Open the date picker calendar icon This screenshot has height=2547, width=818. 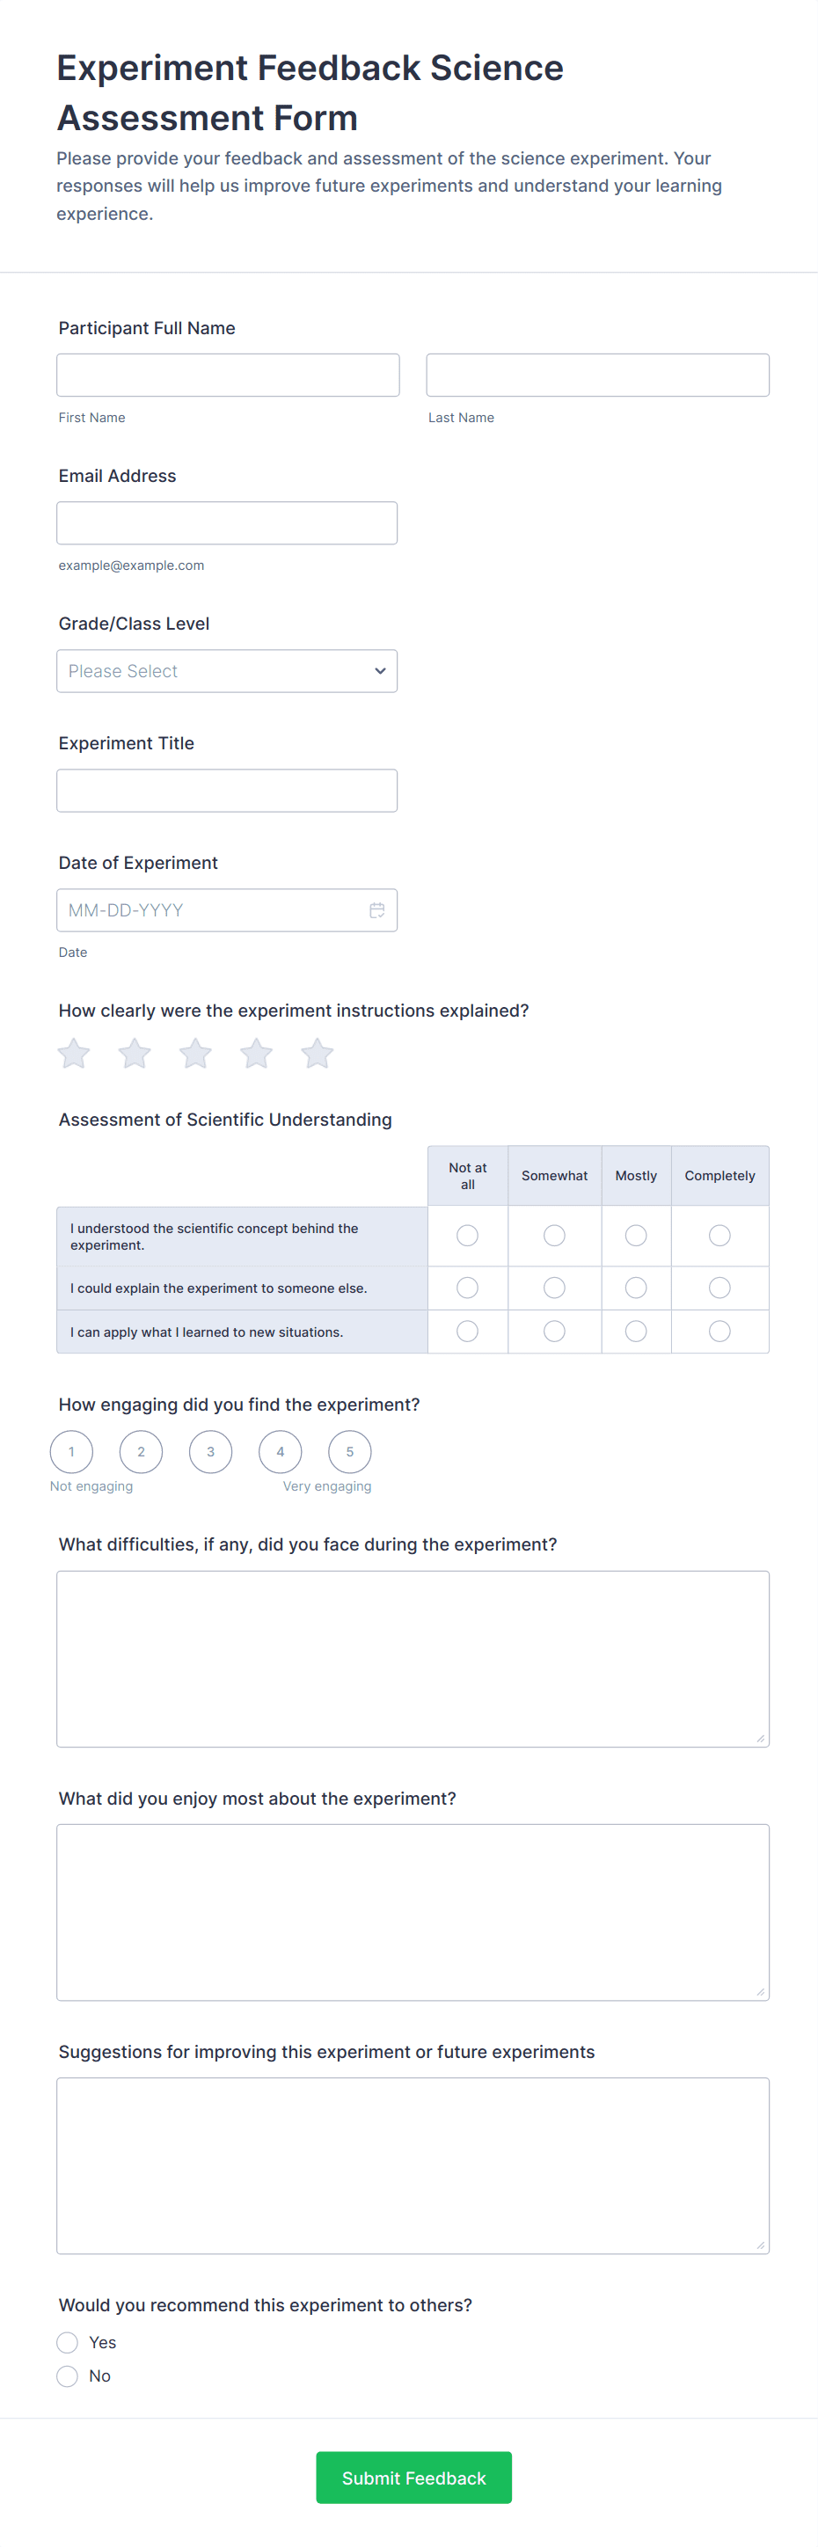tap(376, 909)
